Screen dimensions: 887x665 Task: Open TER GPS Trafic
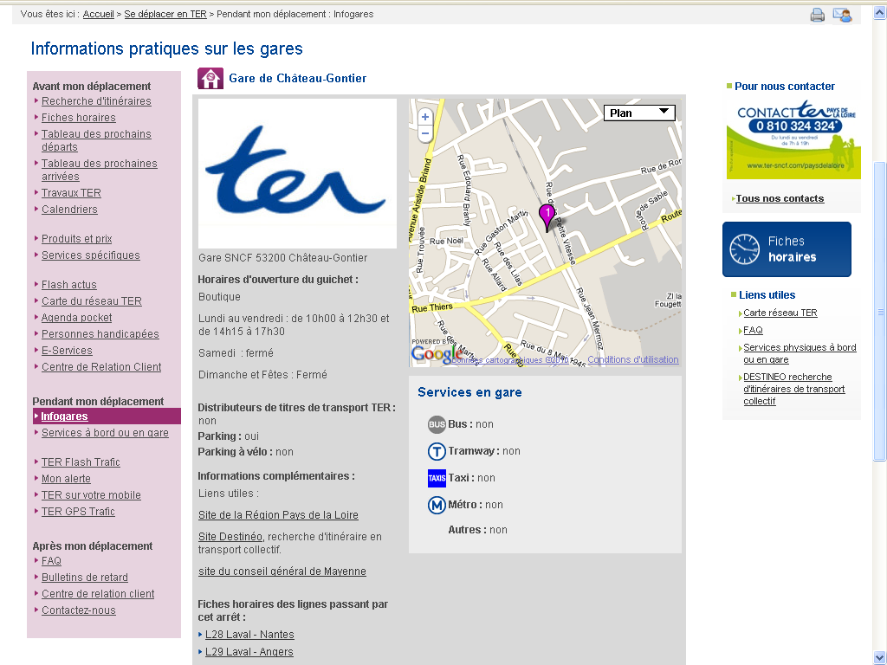(78, 511)
